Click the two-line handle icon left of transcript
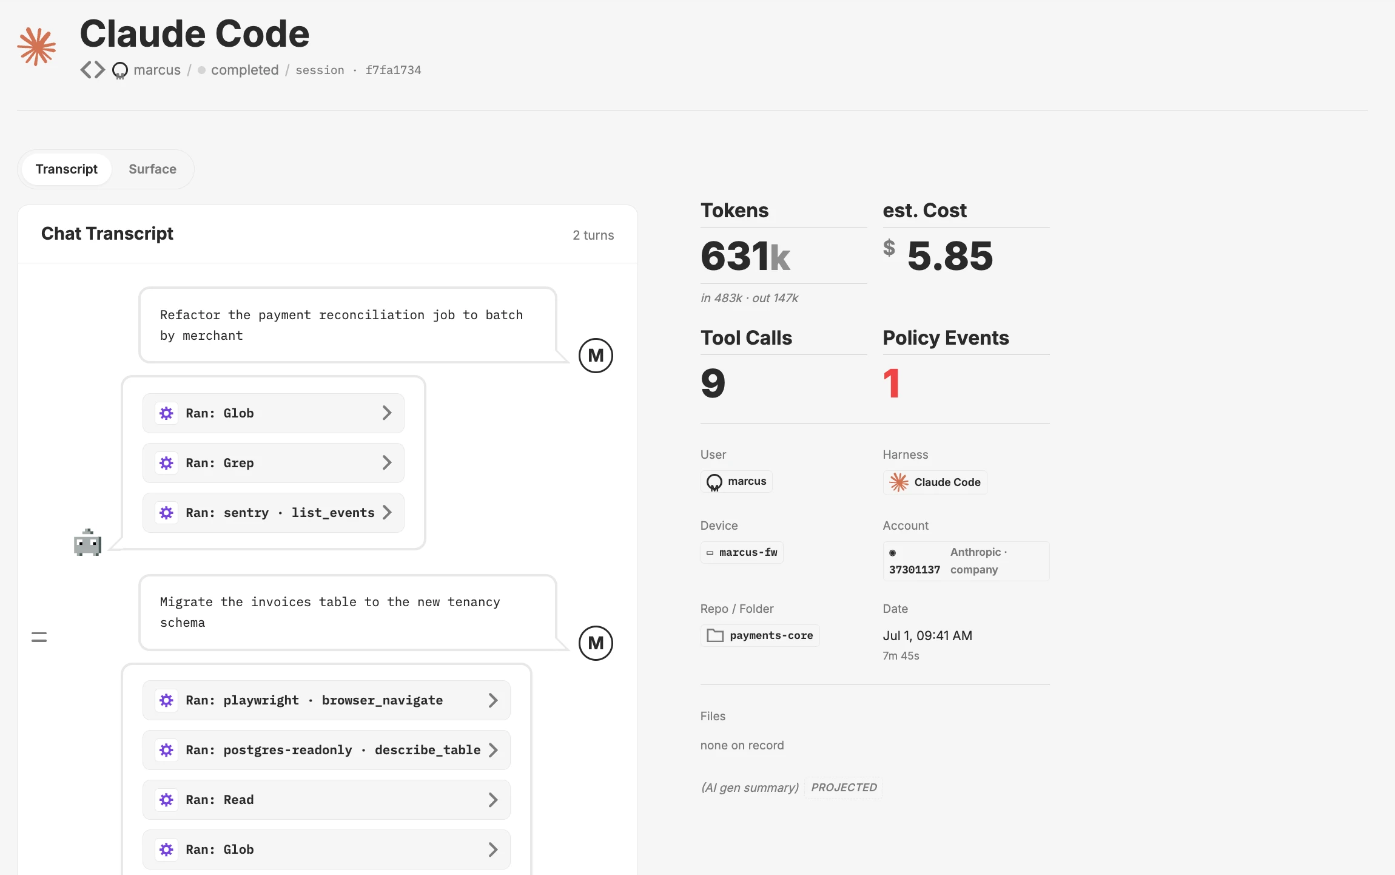The width and height of the screenshot is (1395, 875). [39, 637]
